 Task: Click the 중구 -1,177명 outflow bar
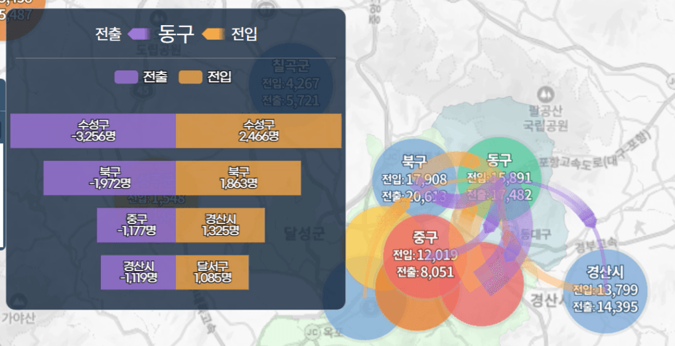click(x=136, y=225)
